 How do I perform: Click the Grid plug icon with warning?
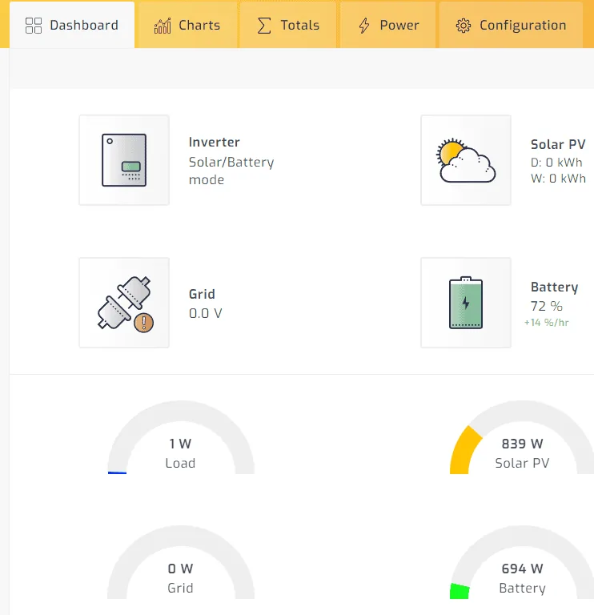click(124, 303)
